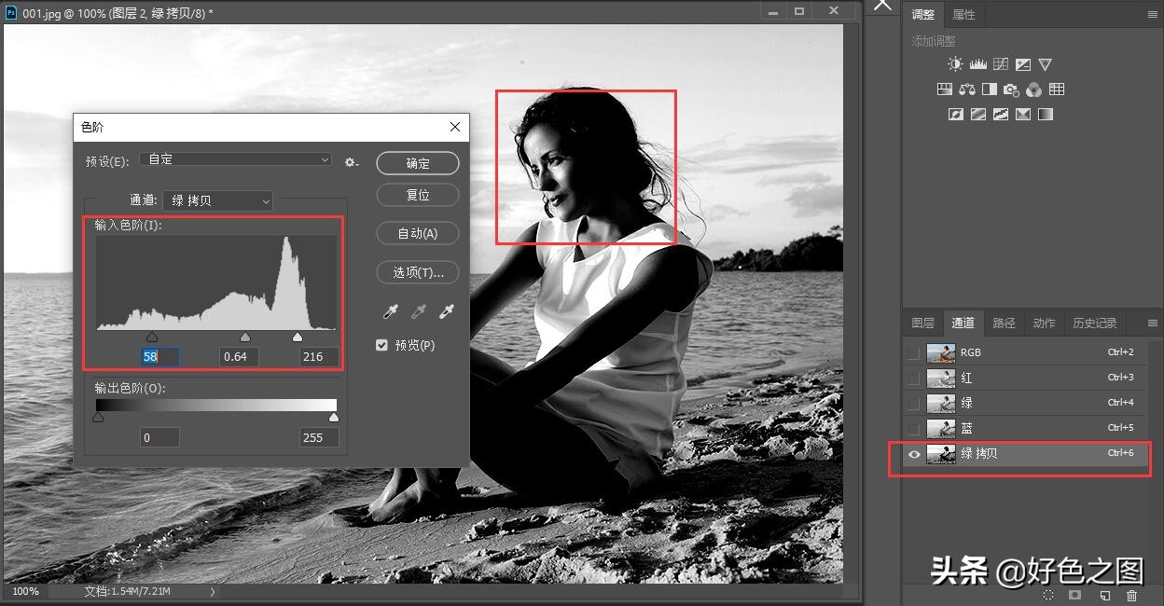Open the 预设 preset dropdown
Image resolution: width=1164 pixels, height=606 pixels.
click(x=236, y=159)
